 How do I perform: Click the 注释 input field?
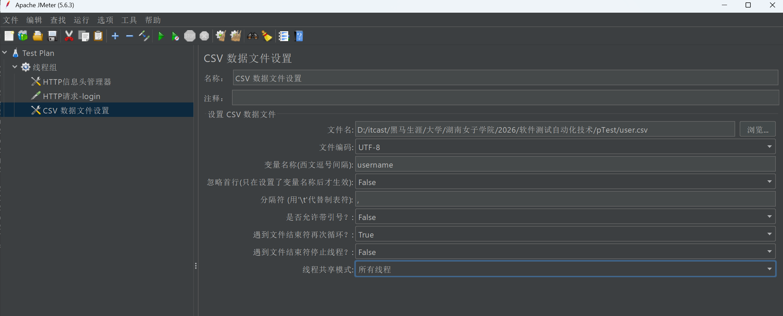[x=505, y=98]
